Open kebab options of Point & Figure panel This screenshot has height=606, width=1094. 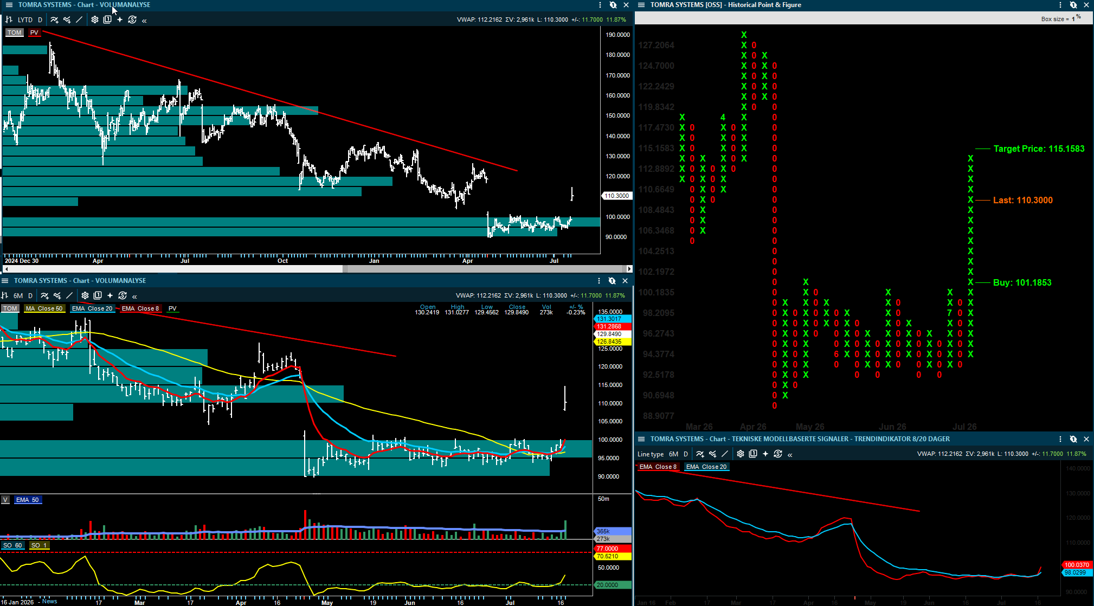tap(1060, 5)
